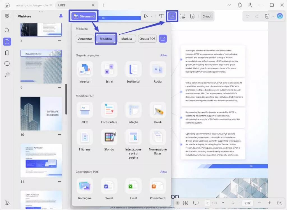Image resolution: width=287 pixels, height=210 pixels.
Task: Click the redo arrow
Action: (x=257, y=16)
